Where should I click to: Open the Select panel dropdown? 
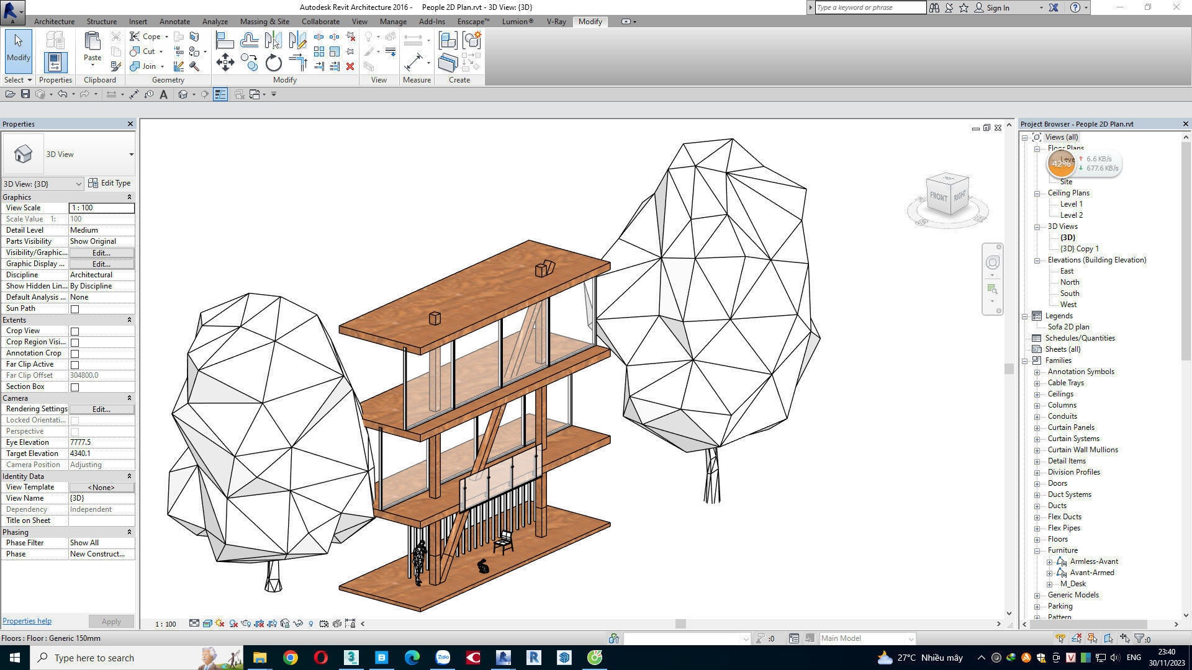click(x=17, y=80)
